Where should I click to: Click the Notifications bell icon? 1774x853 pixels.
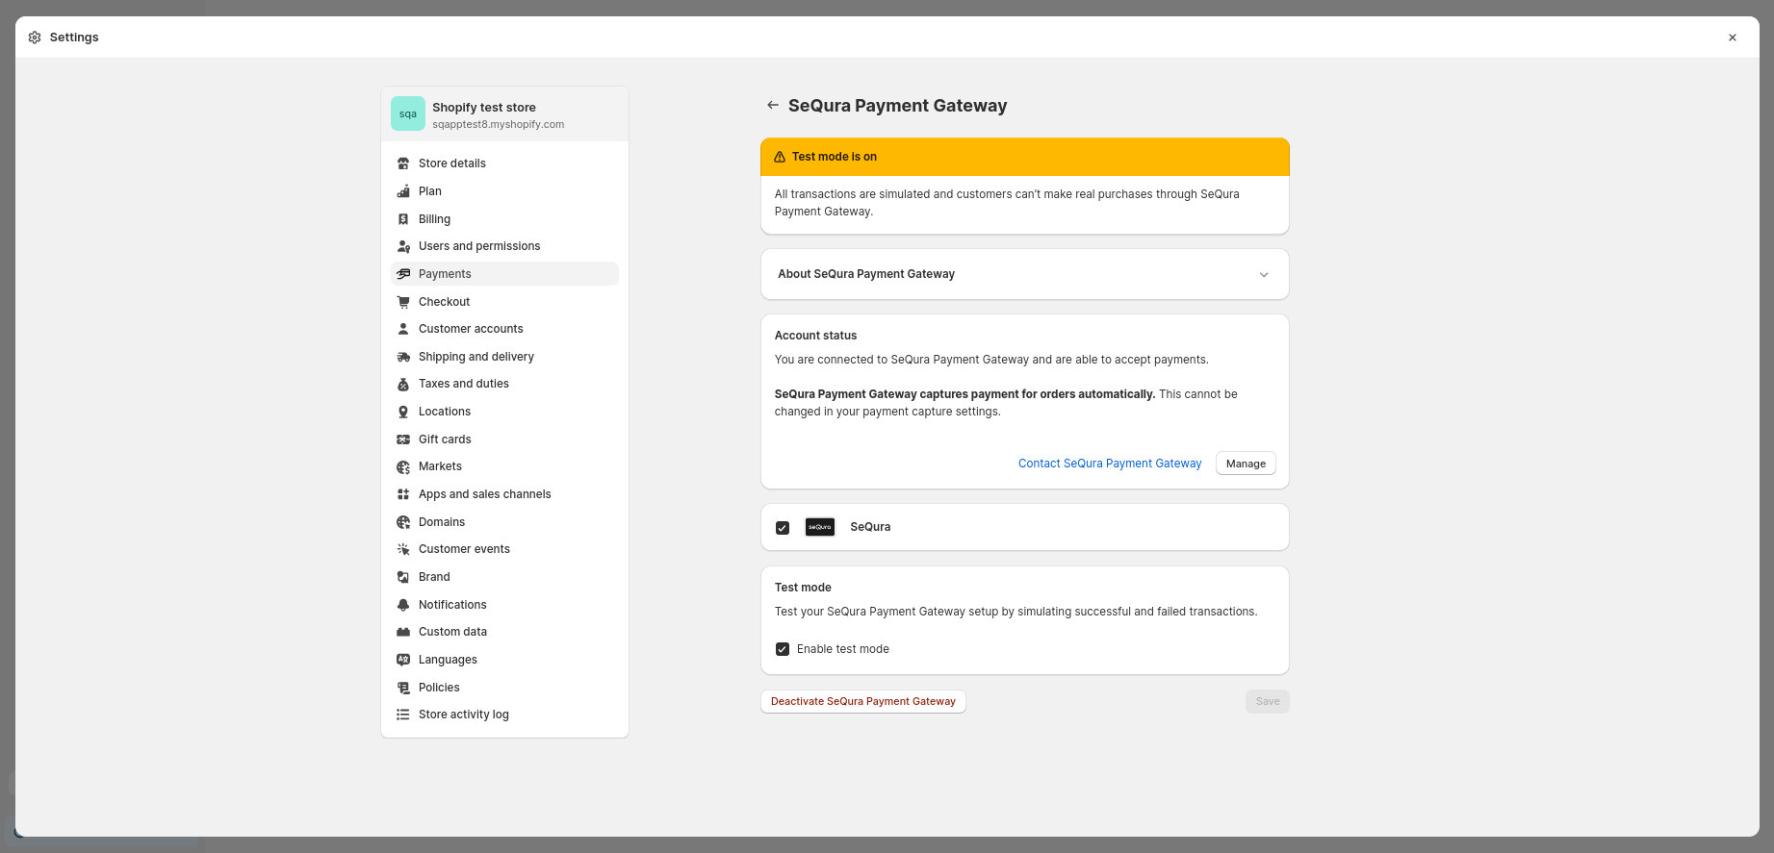(x=403, y=605)
